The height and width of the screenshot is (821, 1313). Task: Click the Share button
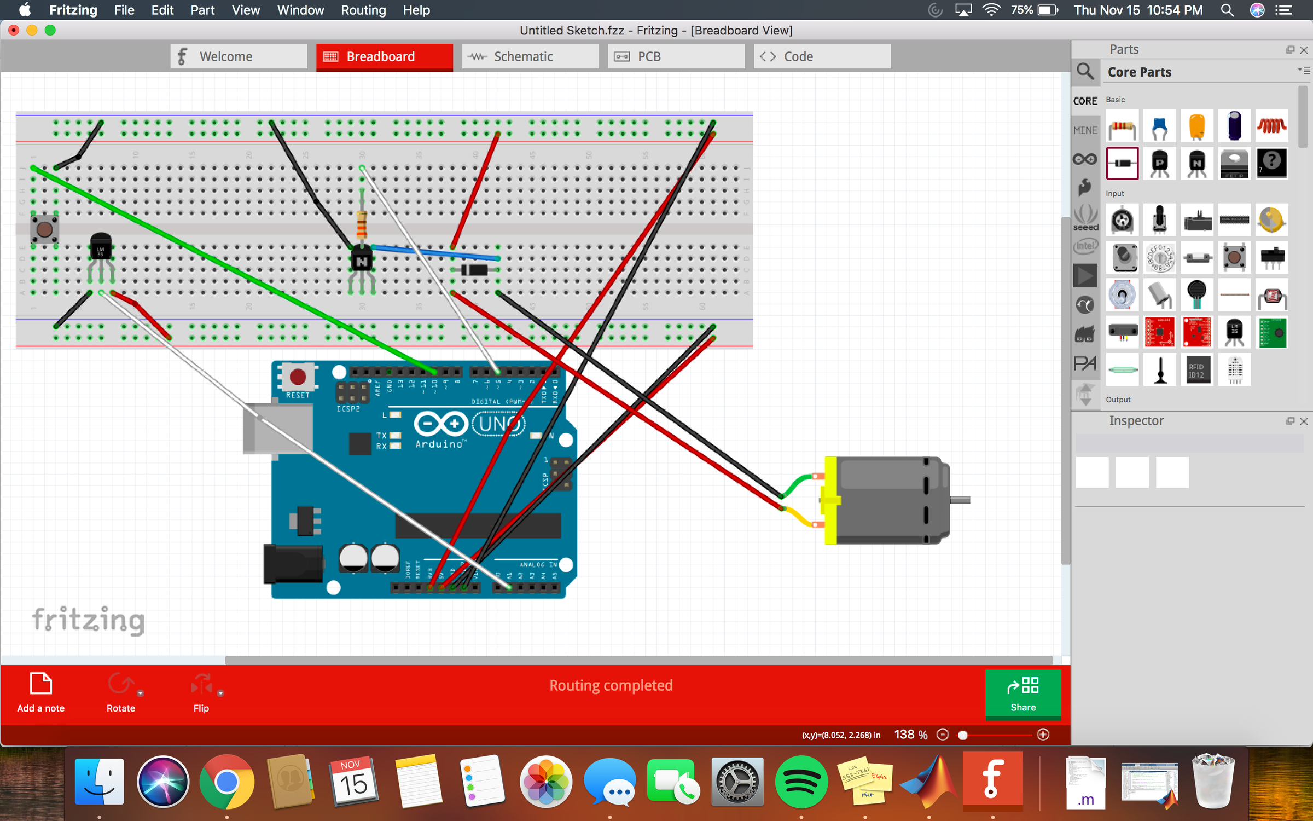(x=1022, y=694)
